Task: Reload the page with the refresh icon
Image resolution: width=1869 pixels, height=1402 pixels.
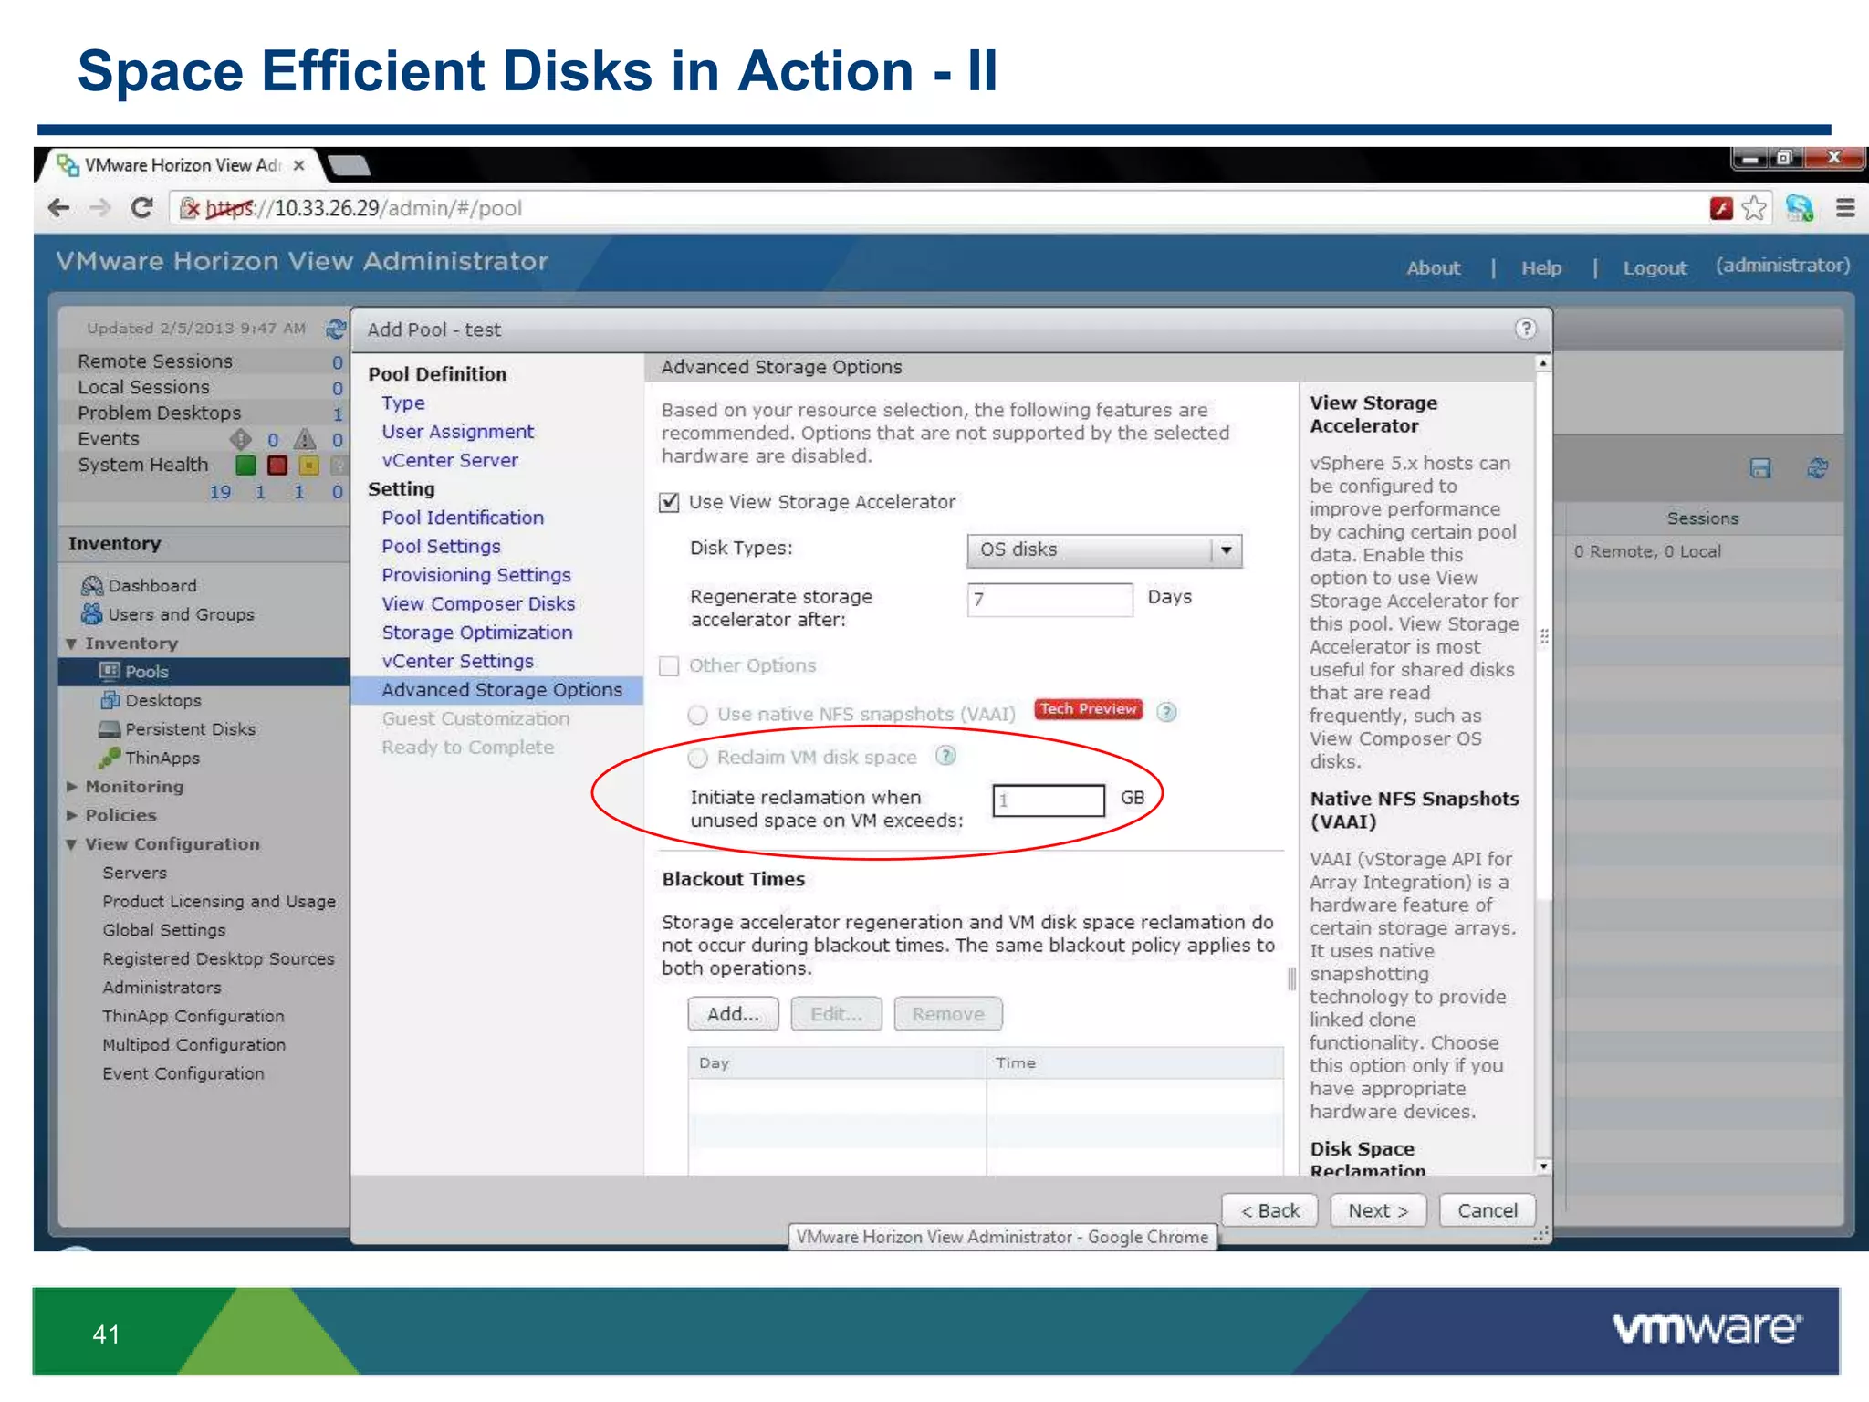Action: [x=141, y=208]
